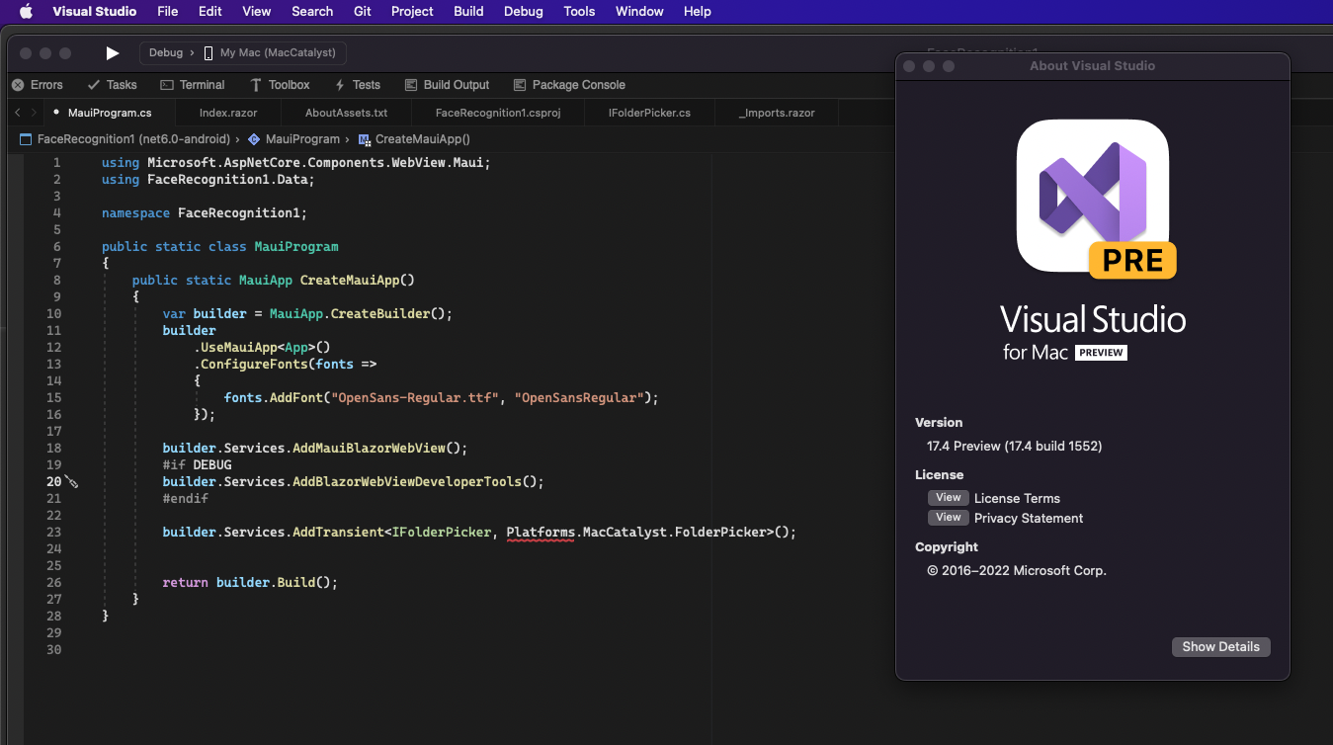Screen dimensions: 1333x745
Task: Switch to the IFolderPicker.cs tab
Action: coord(650,113)
